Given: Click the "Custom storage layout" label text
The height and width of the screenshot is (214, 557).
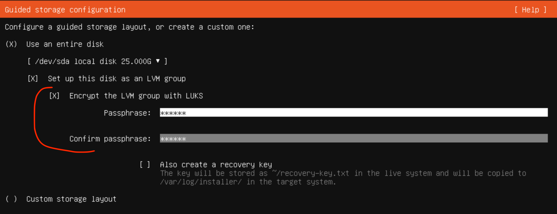Looking at the screenshot, I should (x=71, y=199).
